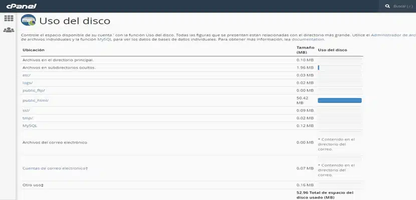
Task: Click the Uso del disco page icon
Action: [x=28, y=21]
